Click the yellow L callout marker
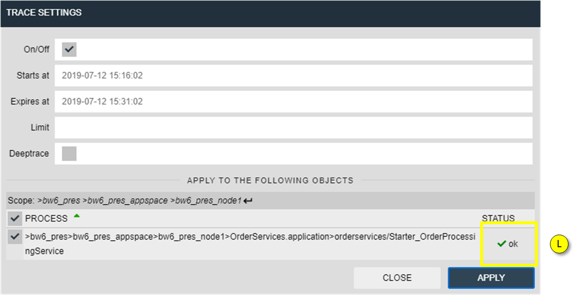 [559, 244]
